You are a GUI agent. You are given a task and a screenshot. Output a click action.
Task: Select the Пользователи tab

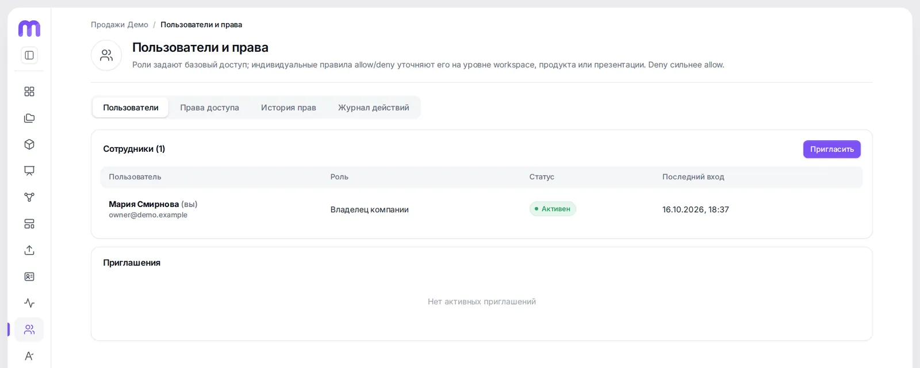pyautogui.click(x=131, y=108)
